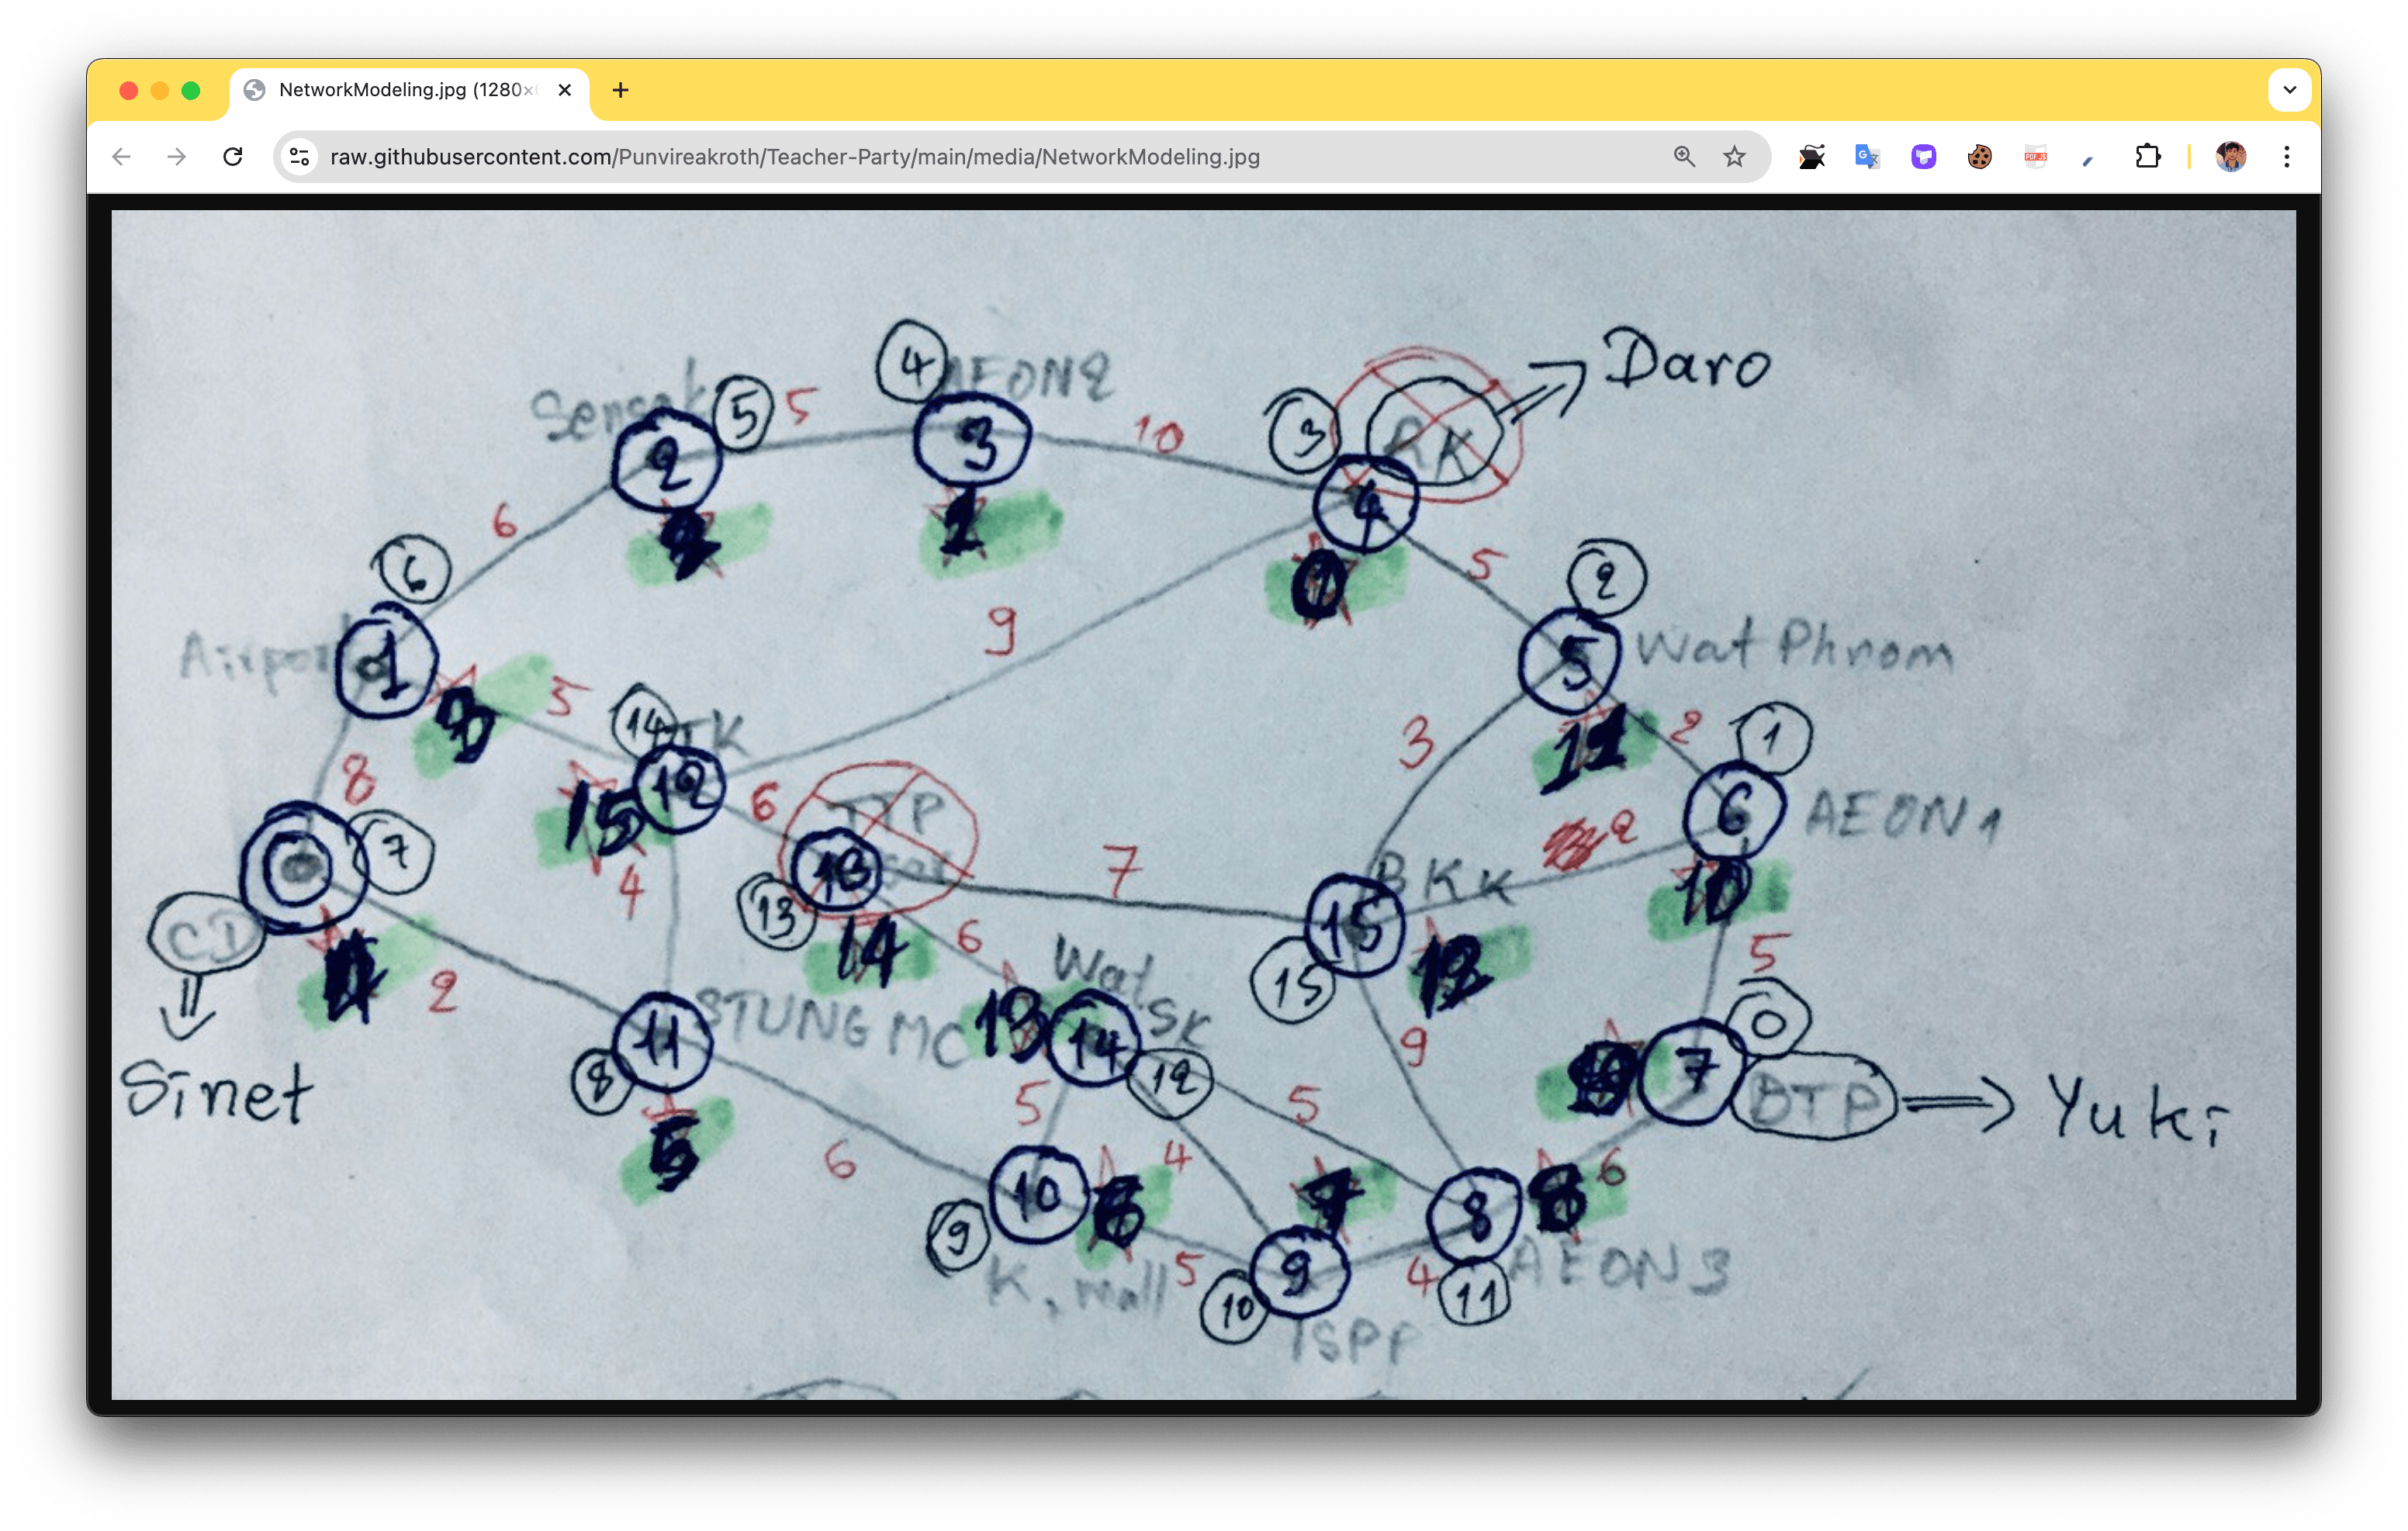The image size is (2408, 1531).
Task: Open the user profile avatar
Action: (x=2230, y=157)
